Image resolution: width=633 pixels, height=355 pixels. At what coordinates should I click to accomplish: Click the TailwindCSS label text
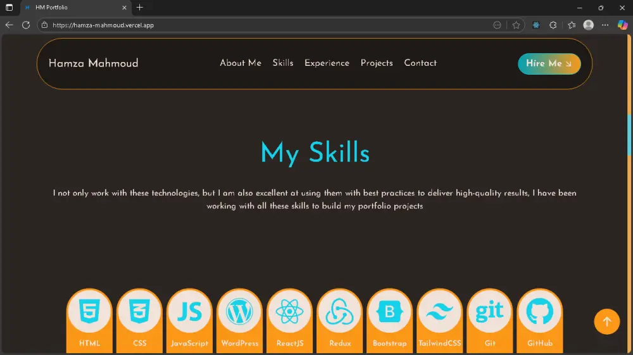tap(440, 344)
